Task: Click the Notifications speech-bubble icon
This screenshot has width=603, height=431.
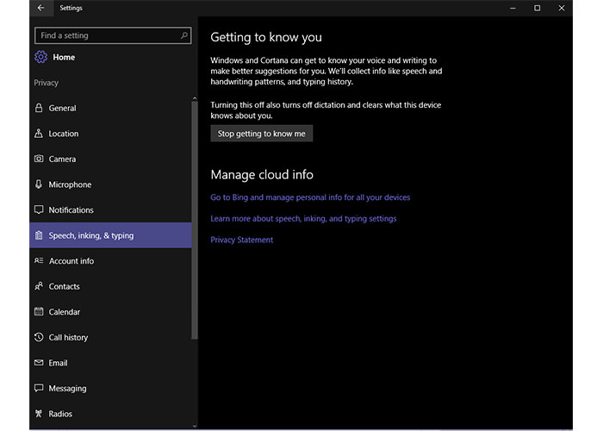Action: [x=39, y=210]
